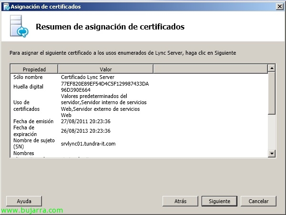This screenshot has height=215, width=286.
Task: Click the vertical scrollbar thumb
Action: coord(272,93)
